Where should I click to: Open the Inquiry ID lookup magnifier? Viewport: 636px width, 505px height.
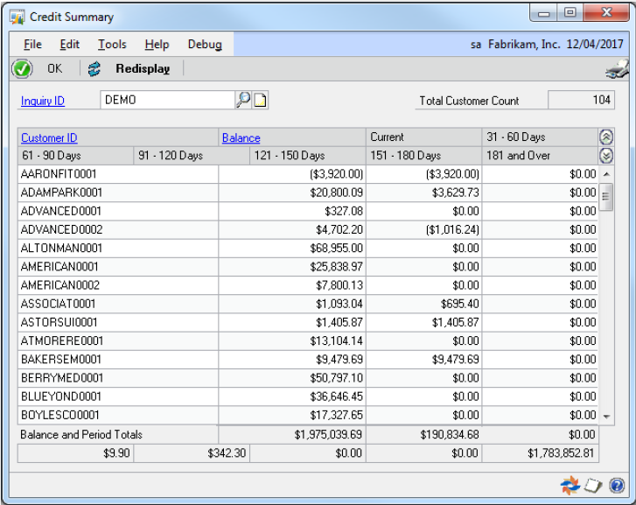click(242, 101)
